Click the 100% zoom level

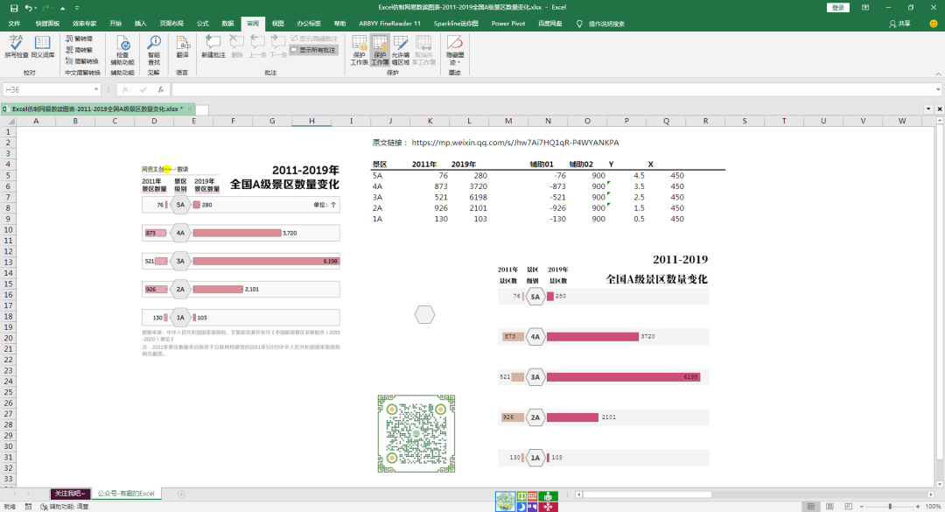tap(933, 507)
